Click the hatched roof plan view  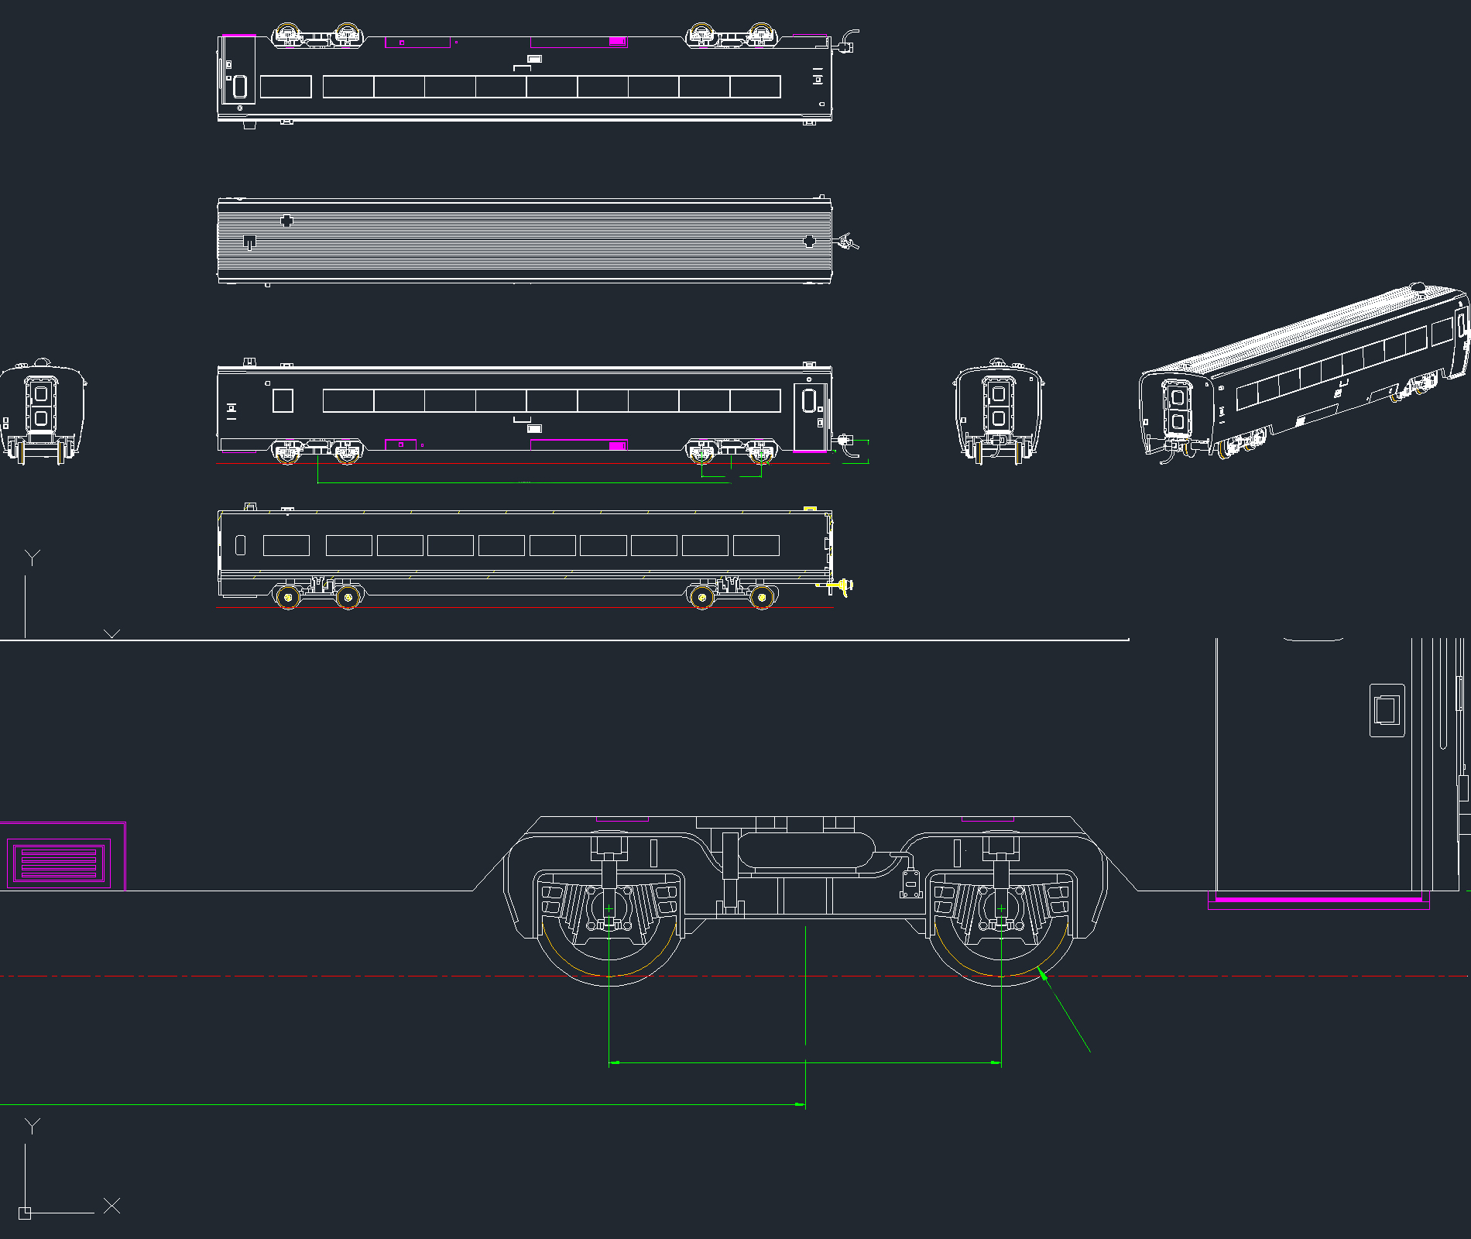524,241
